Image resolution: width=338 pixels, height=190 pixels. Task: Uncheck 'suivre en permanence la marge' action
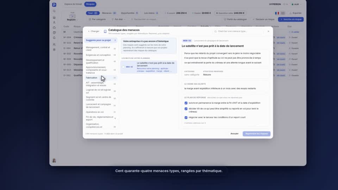pyautogui.click(x=186, y=103)
